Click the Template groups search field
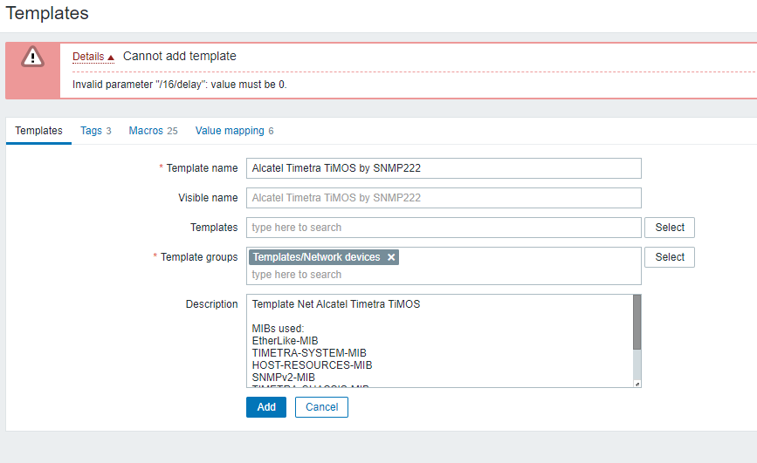This screenshot has height=463, width=757. 444,275
